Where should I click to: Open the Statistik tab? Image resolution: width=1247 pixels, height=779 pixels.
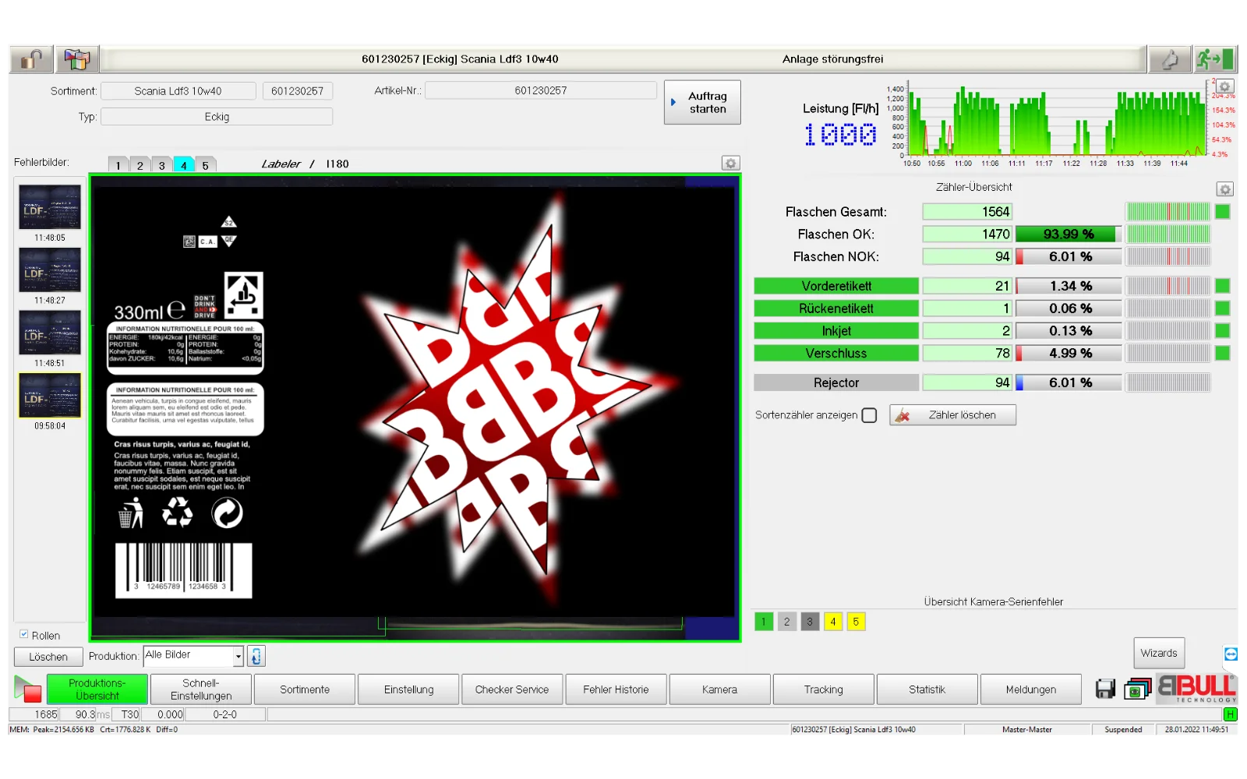coord(927,689)
